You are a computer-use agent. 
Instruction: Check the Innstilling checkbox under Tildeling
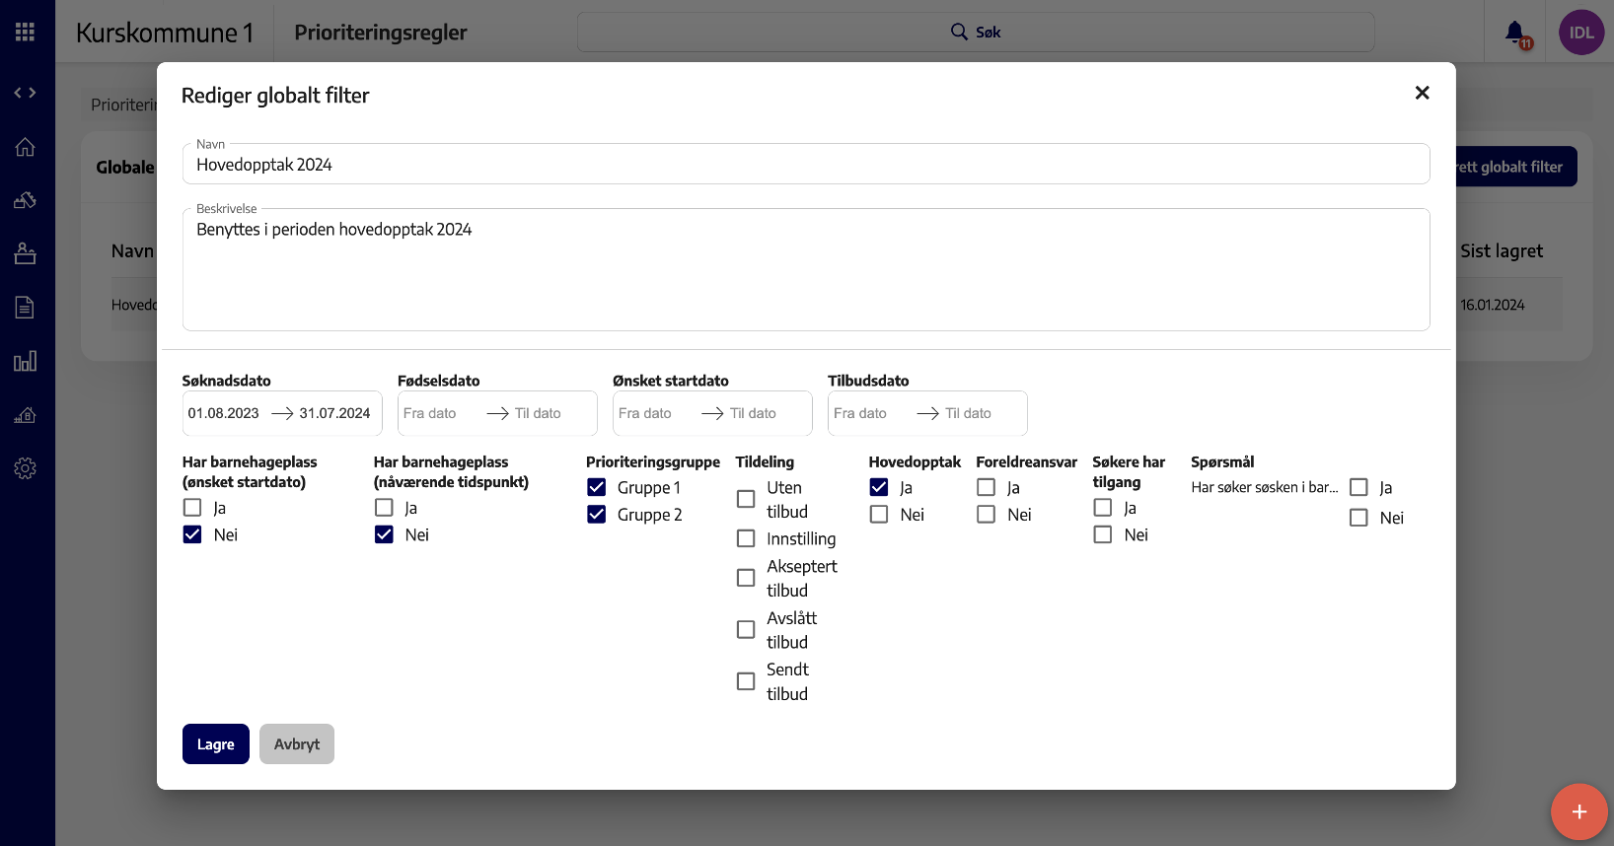[746, 538]
